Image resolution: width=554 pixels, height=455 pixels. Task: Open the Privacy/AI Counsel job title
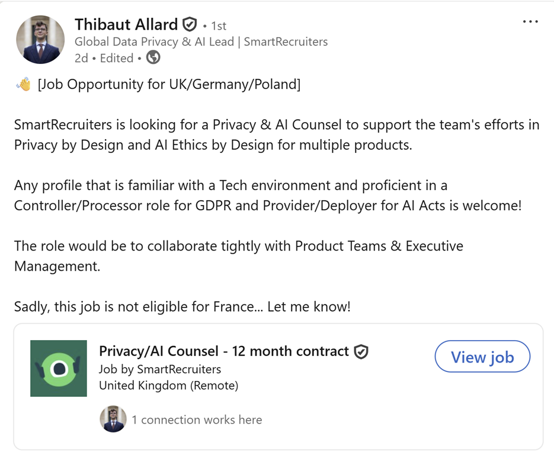coord(223,351)
